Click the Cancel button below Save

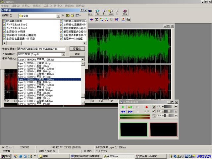pyautogui.click(x=77, y=54)
